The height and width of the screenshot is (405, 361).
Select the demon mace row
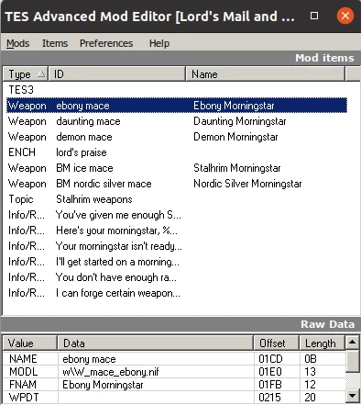click(177, 137)
